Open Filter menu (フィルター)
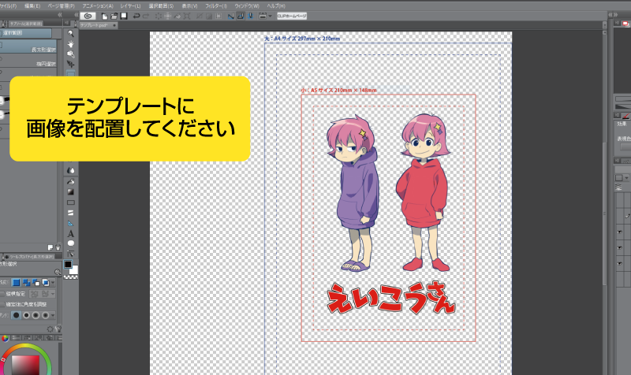631x375 pixels. click(x=216, y=6)
